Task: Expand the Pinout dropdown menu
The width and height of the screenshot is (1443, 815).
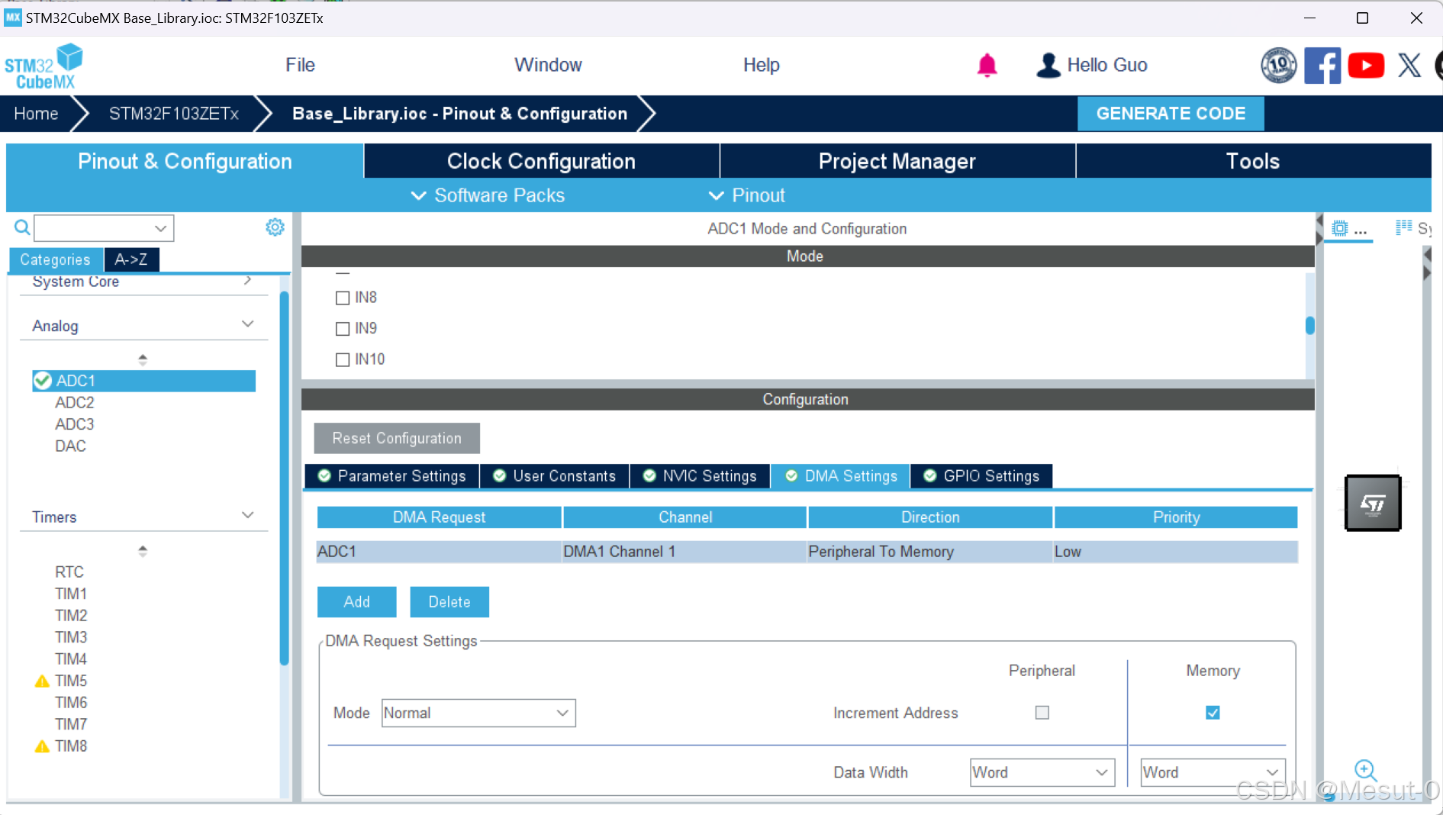Action: point(747,195)
